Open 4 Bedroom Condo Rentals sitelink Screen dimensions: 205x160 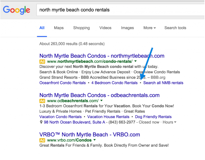115,83
